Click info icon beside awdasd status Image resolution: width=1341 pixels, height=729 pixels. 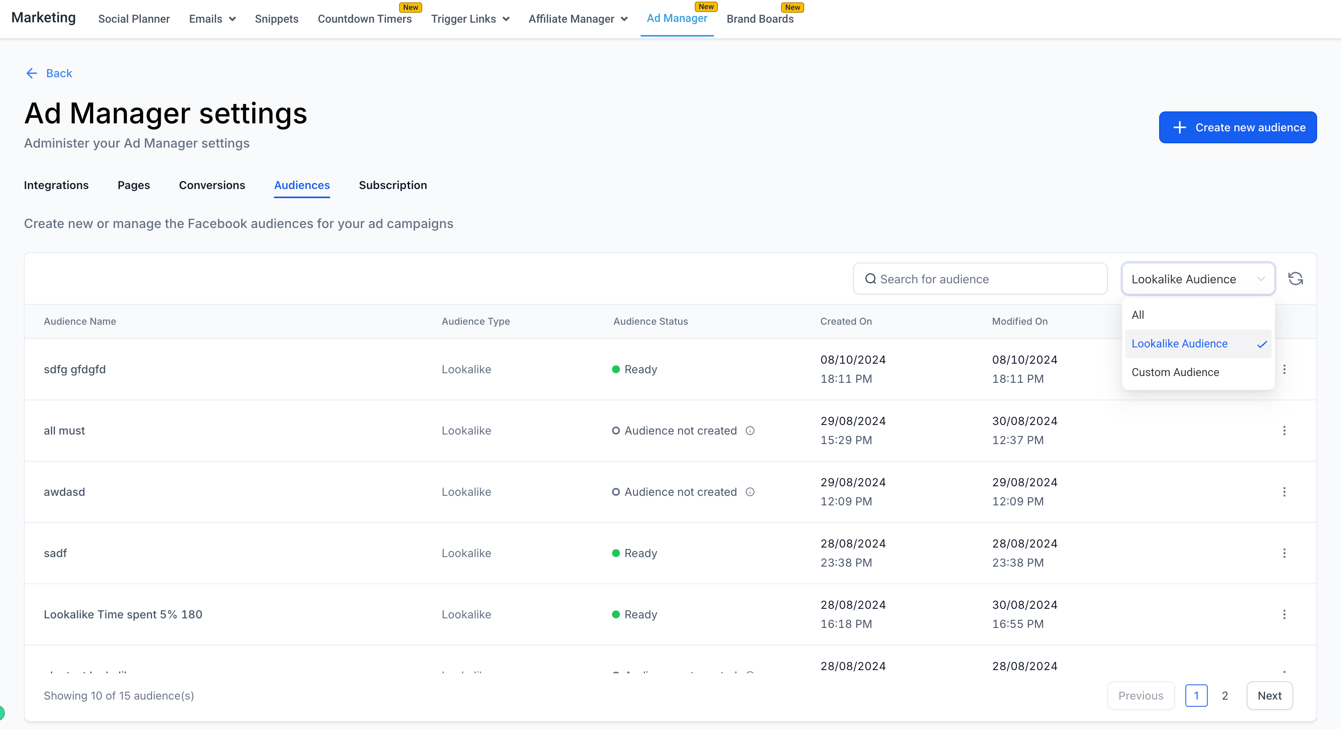tap(750, 492)
